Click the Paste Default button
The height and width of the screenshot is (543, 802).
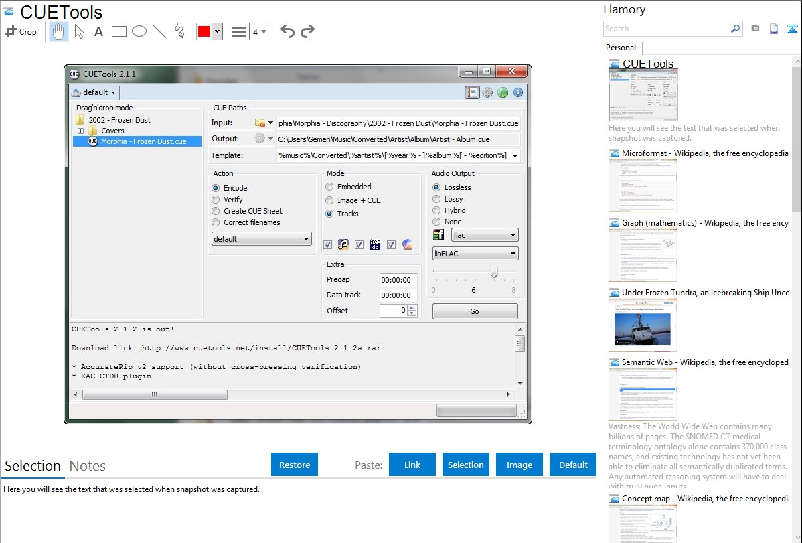pos(573,465)
